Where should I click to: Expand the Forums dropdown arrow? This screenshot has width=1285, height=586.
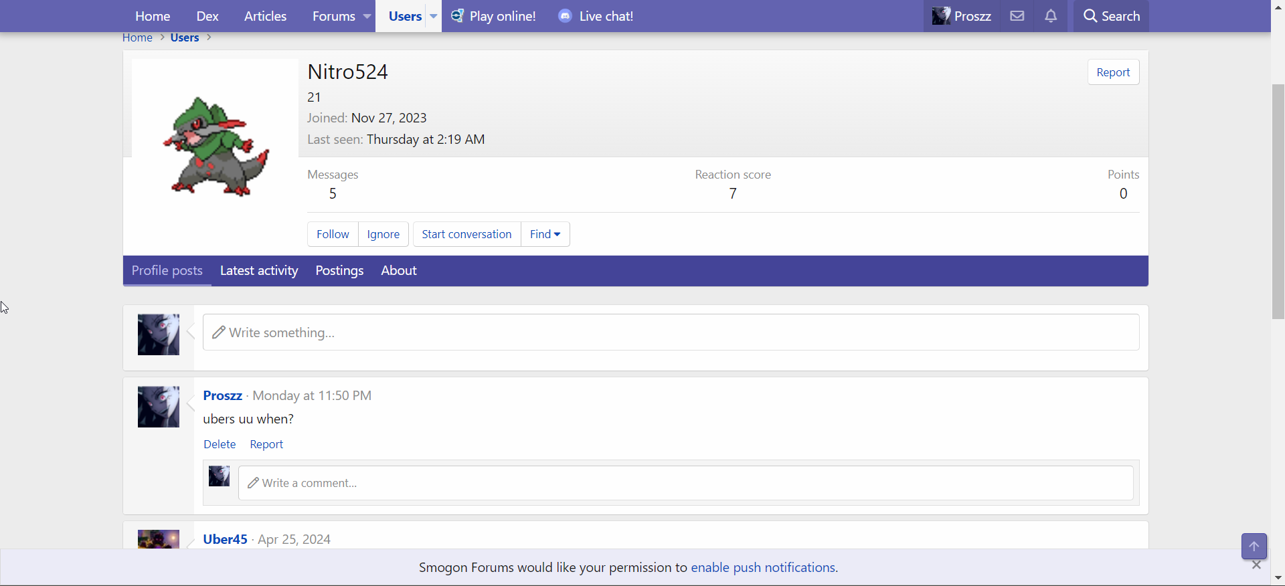(x=367, y=16)
